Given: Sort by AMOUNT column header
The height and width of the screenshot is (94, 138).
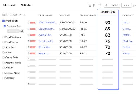Looking at the screenshot, I should (65, 16).
